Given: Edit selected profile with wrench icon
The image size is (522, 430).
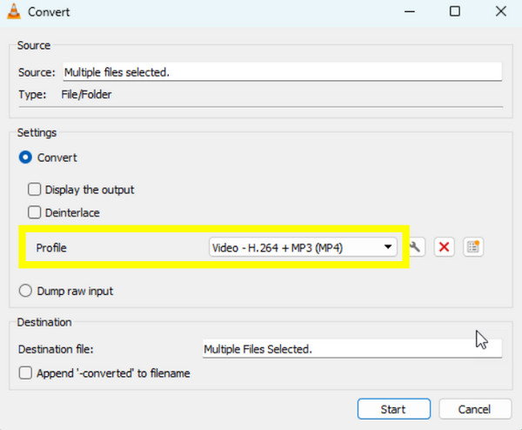Looking at the screenshot, I should click(x=416, y=247).
